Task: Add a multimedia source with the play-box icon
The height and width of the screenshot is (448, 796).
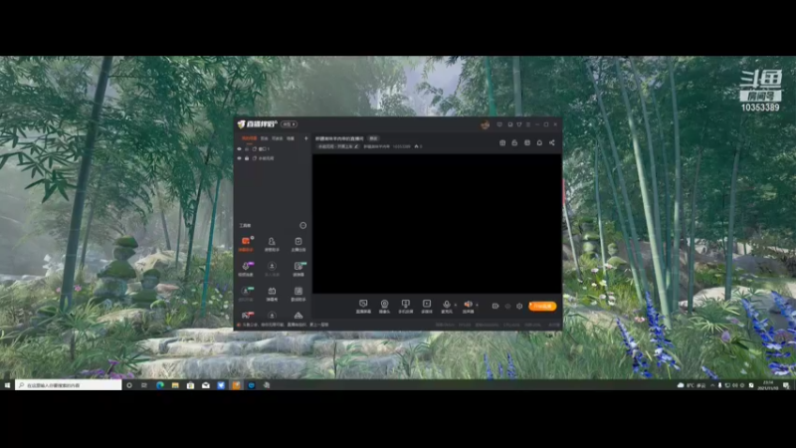Action: 427,306
